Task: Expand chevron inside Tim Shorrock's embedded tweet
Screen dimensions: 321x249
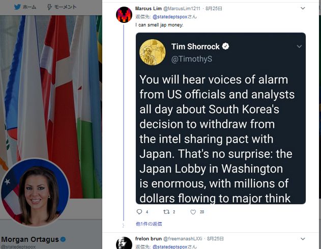Action: point(299,46)
